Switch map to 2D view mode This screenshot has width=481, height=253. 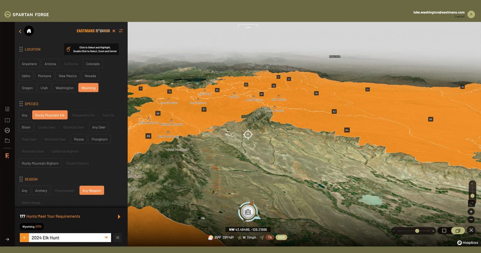click(444, 231)
